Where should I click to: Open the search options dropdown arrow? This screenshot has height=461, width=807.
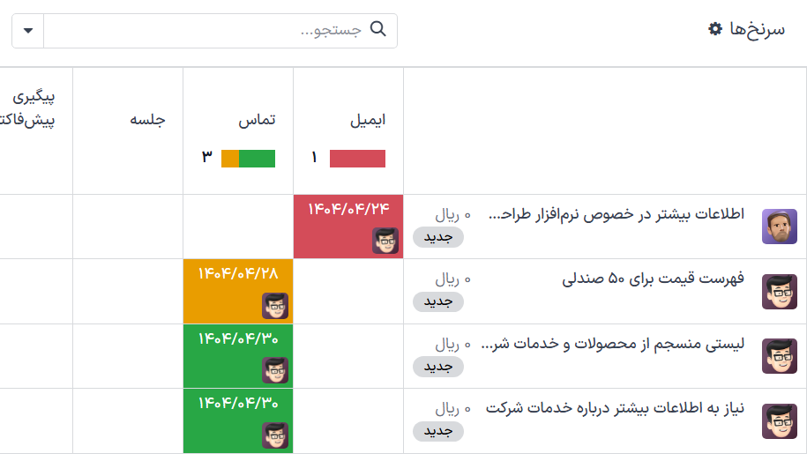tap(28, 31)
